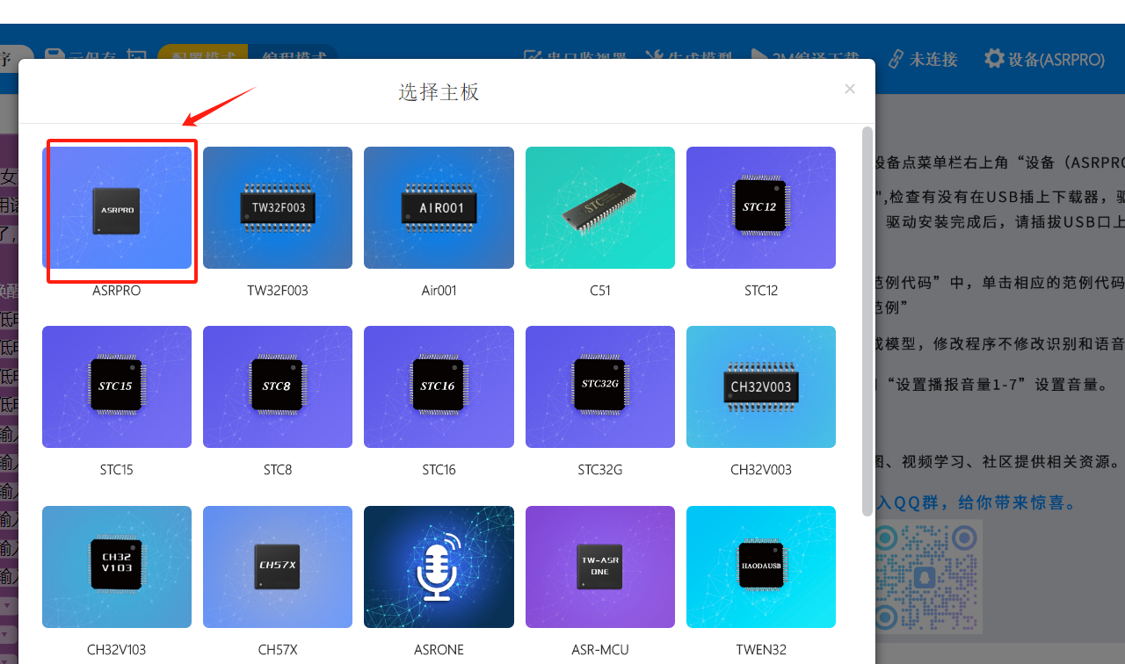Select the STC15 chip board
This screenshot has height=664, width=1125.
point(117,387)
